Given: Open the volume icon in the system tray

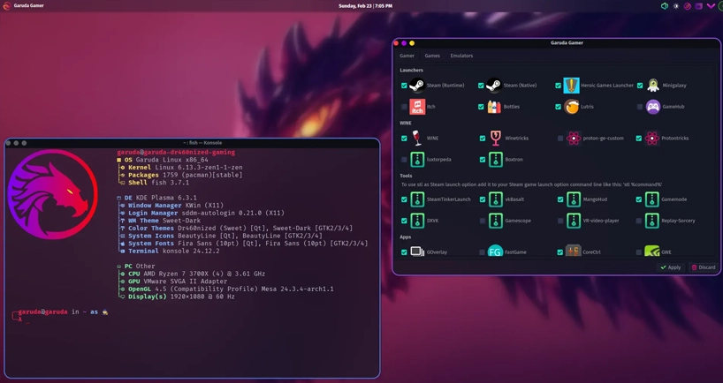Looking at the screenshot, I should (x=665, y=6).
